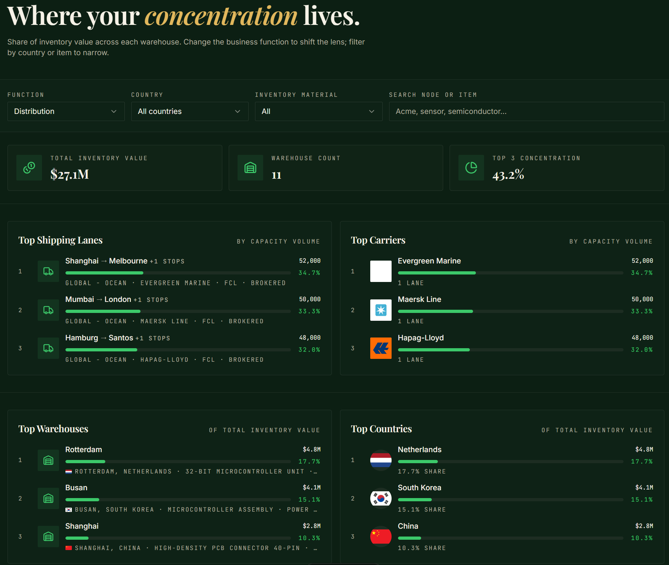Click the 33.3% figure in Maersk Line row
669x565 pixels.
642,312
